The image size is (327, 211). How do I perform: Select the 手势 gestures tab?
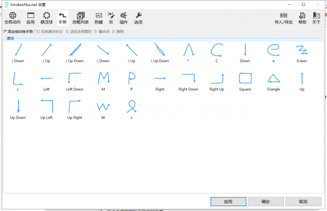point(63,18)
